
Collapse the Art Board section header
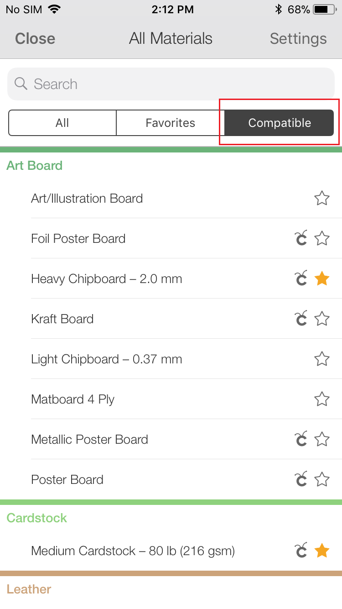pyautogui.click(x=34, y=165)
